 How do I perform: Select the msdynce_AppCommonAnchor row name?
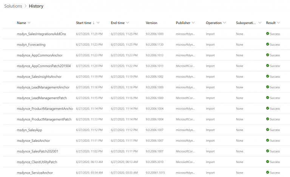[x=40, y=55]
